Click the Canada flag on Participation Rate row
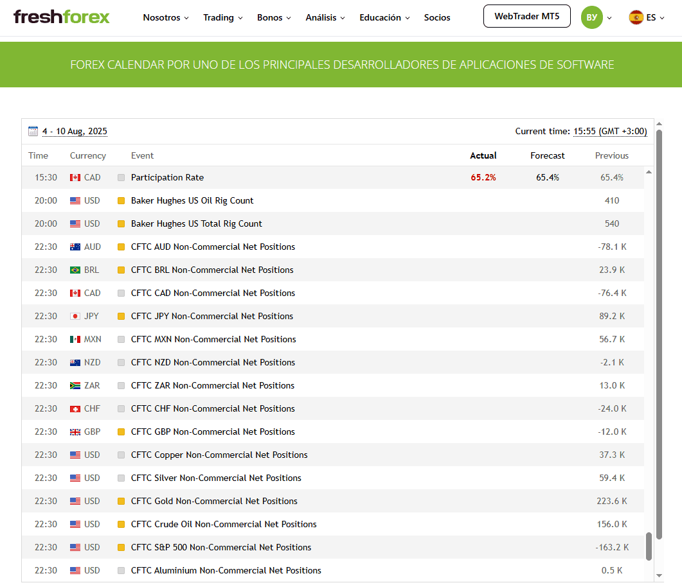Image resolution: width=682 pixels, height=585 pixels. coord(75,177)
